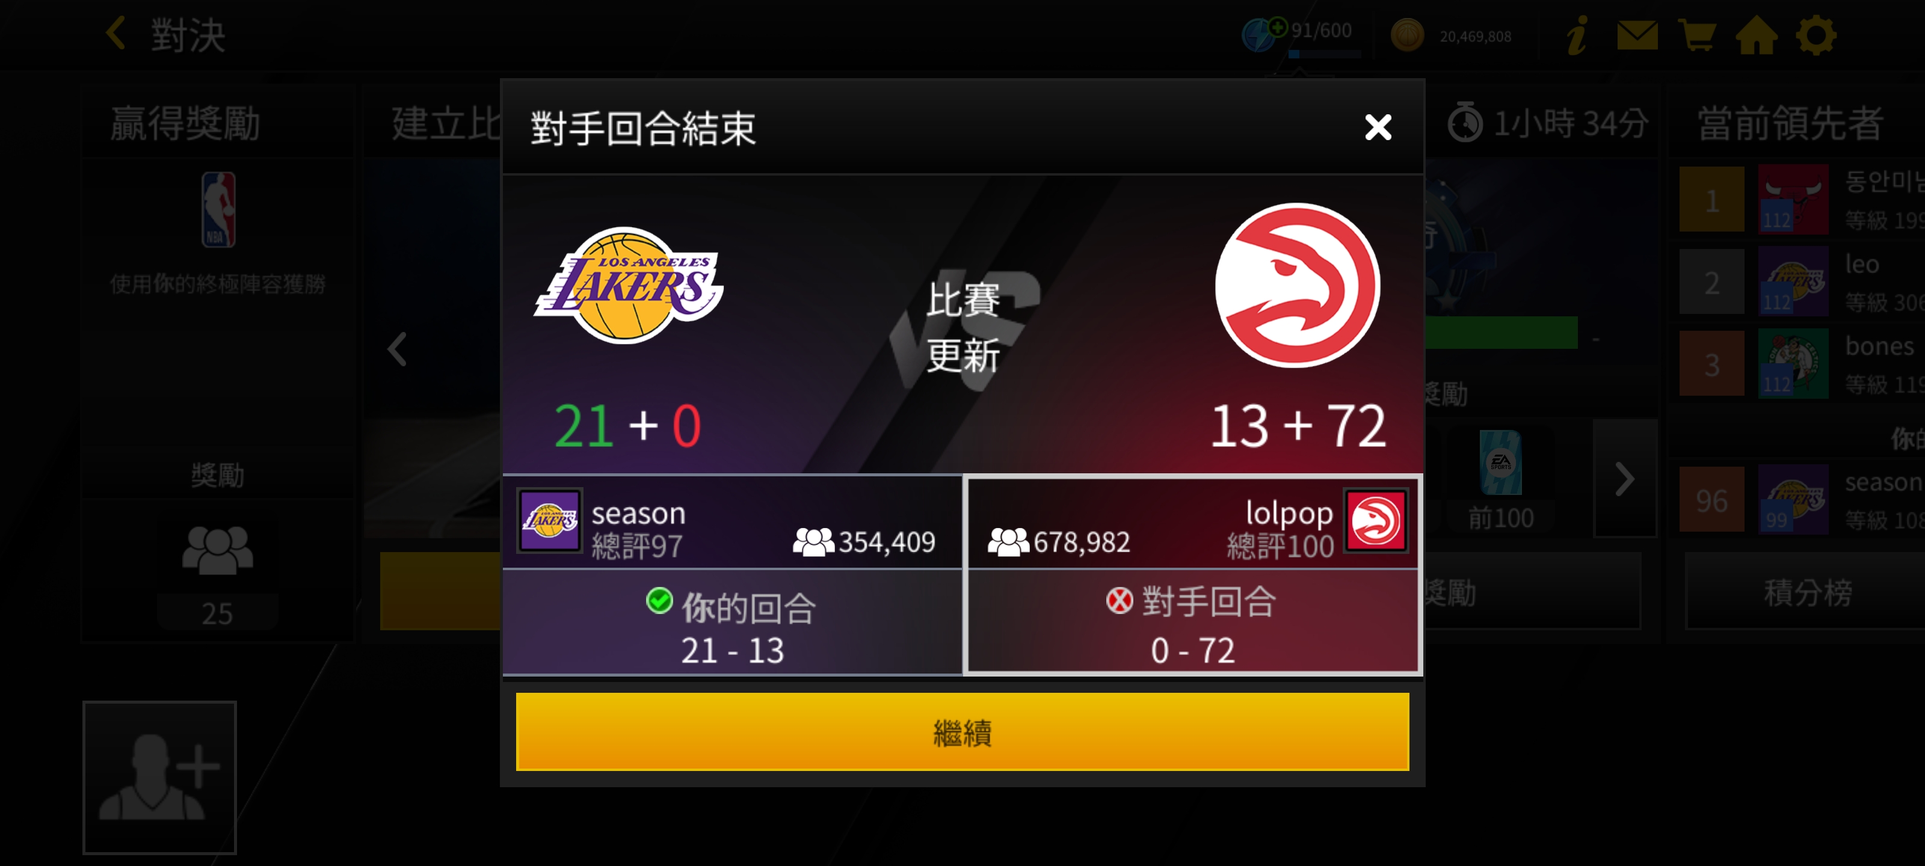Go to home via house icon
Image resolution: width=1925 pixels, height=866 pixels.
pos(1756,35)
